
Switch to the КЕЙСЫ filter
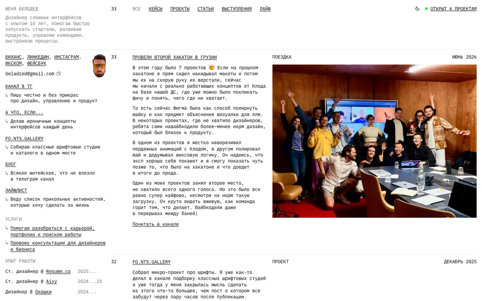(155, 9)
